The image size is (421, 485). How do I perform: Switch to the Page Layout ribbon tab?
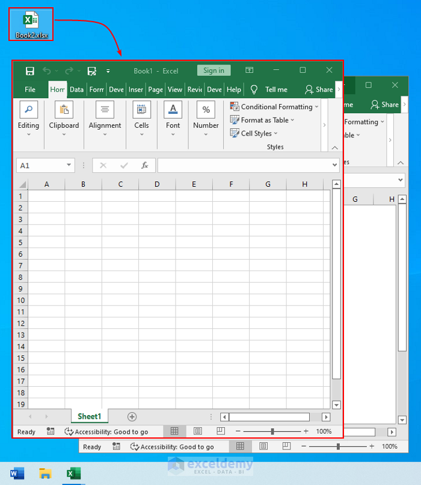point(155,90)
